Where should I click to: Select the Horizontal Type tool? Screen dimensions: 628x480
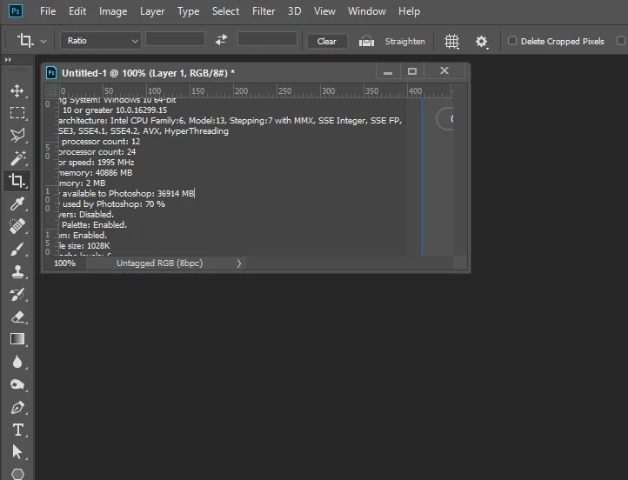coord(17,430)
